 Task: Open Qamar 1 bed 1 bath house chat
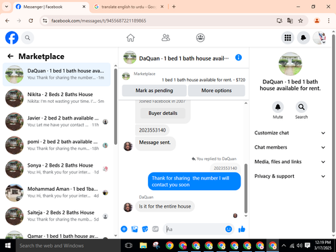tap(56, 234)
